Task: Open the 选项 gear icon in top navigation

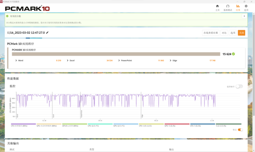Action: pos(246,6)
